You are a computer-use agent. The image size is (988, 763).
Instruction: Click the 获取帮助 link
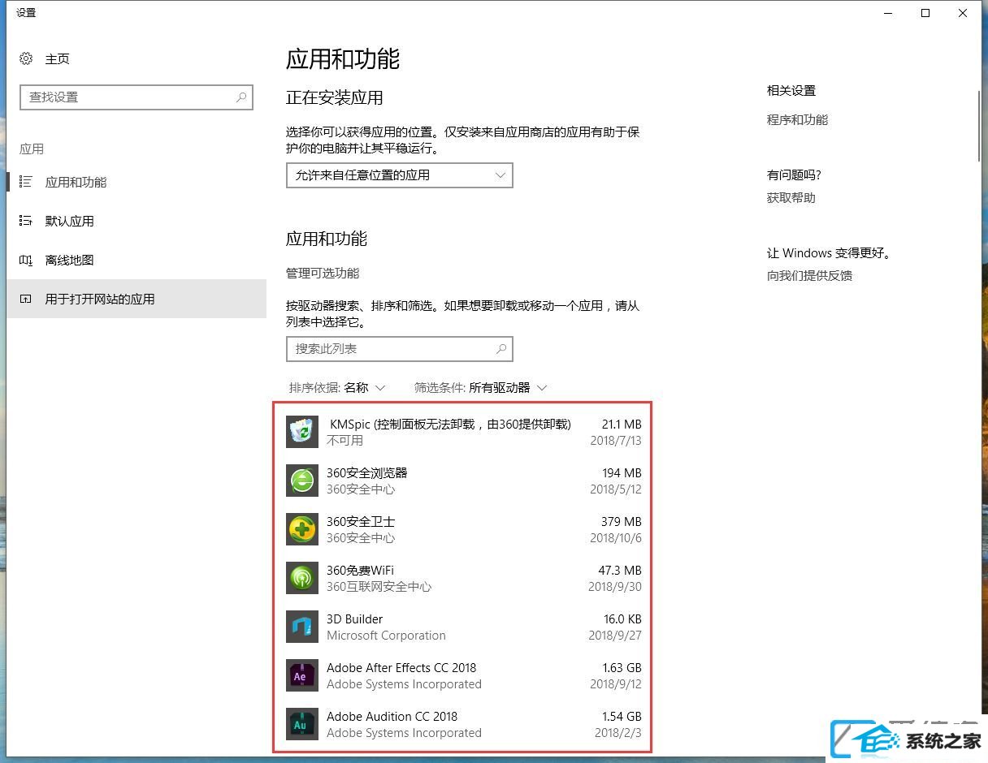(791, 198)
